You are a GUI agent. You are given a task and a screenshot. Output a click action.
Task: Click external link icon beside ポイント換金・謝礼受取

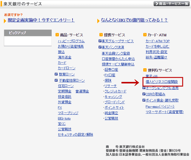[x=144, y=100]
